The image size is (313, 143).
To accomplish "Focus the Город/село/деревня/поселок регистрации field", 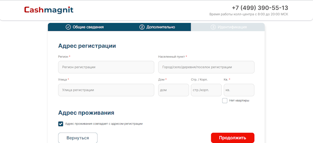I will pos(207,67).
